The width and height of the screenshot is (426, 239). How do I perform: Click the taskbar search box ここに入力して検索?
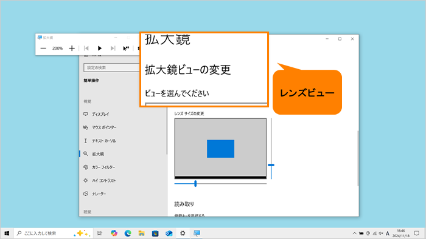click(x=54, y=234)
